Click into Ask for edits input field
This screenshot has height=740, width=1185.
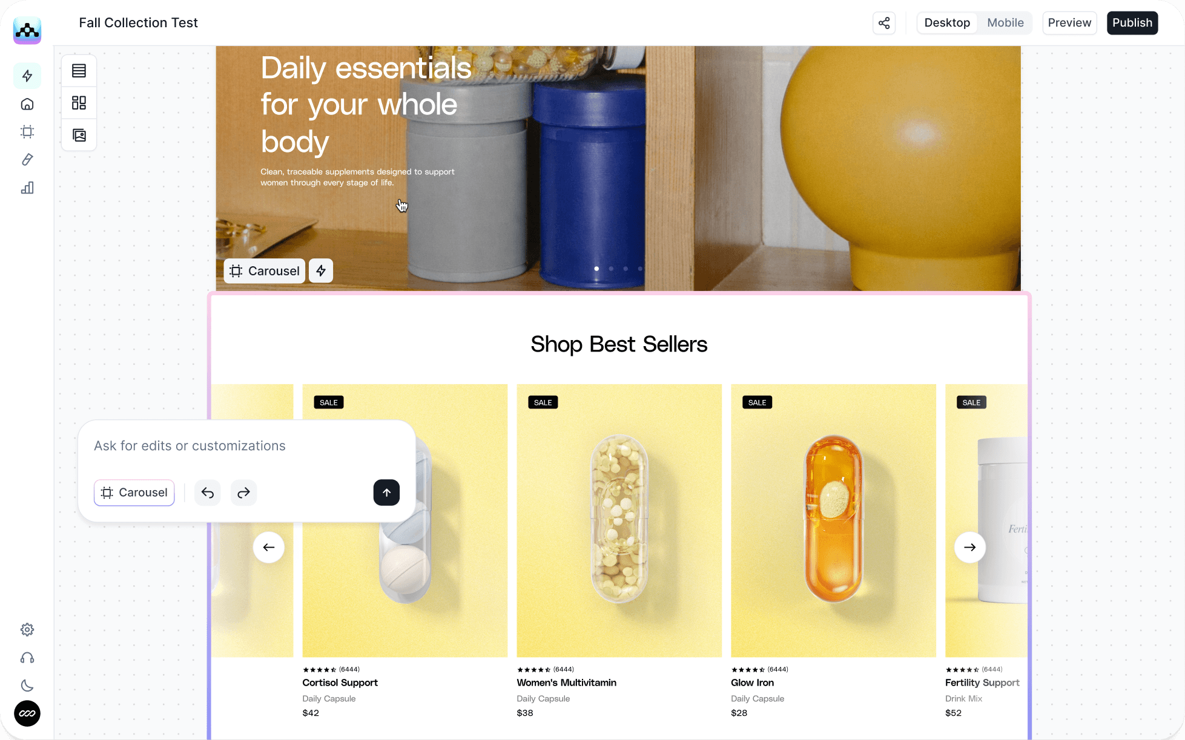tap(246, 446)
